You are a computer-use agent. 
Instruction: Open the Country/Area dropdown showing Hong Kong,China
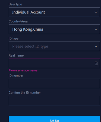pyautogui.click(x=54, y=29)
